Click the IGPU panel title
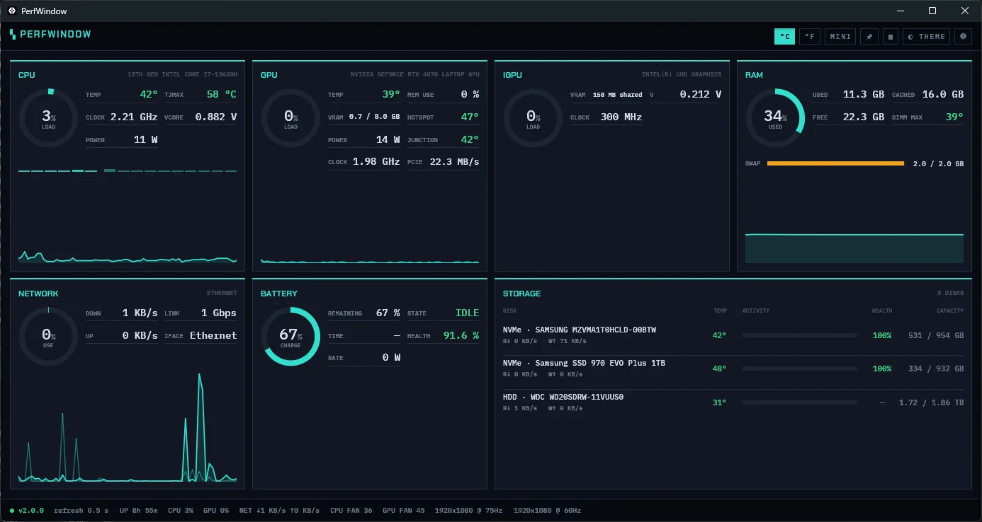Screen dimensions: 982x522 pos(512,75)
